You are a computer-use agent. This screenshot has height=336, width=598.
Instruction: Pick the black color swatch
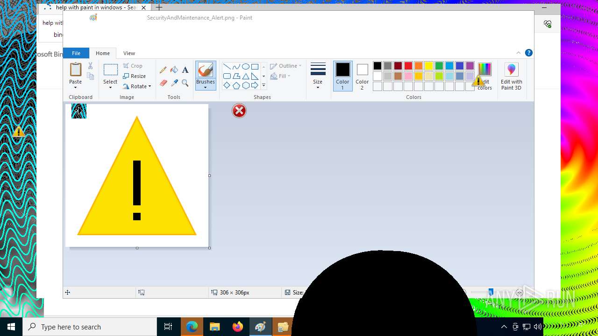377,66
